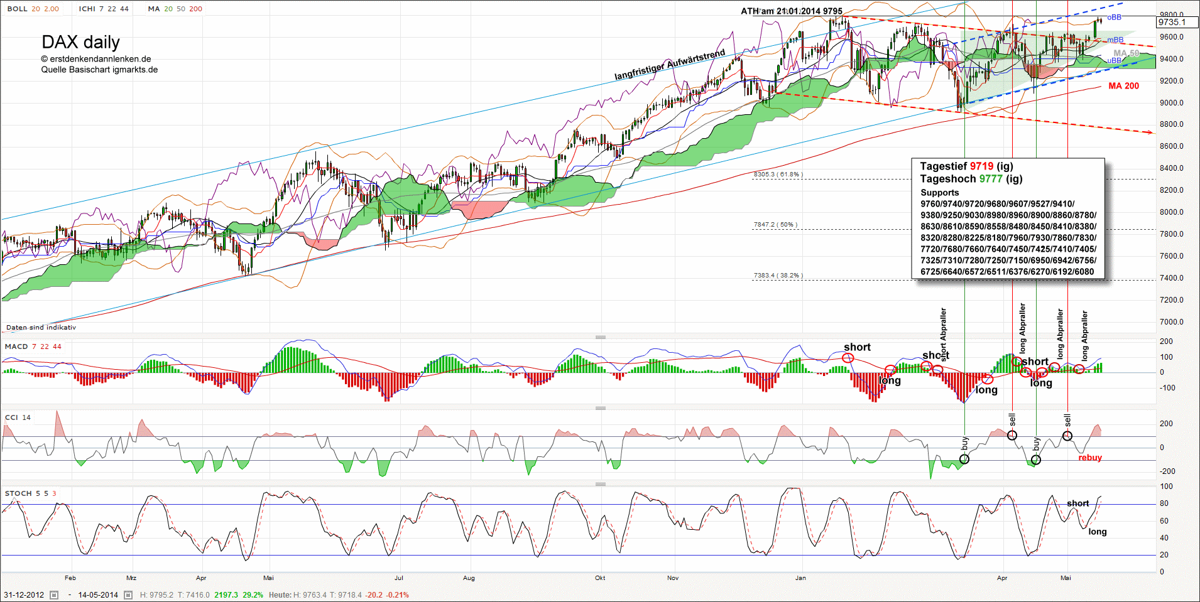Click the red -0.21% daily change value
The height and width of the screenshot is (602, 1200).
[397, 595]
